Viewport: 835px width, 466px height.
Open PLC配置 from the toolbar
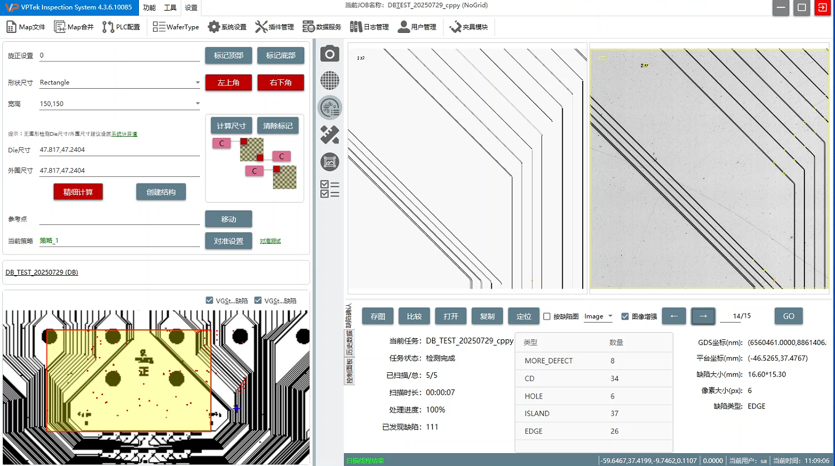pos(121,27)
